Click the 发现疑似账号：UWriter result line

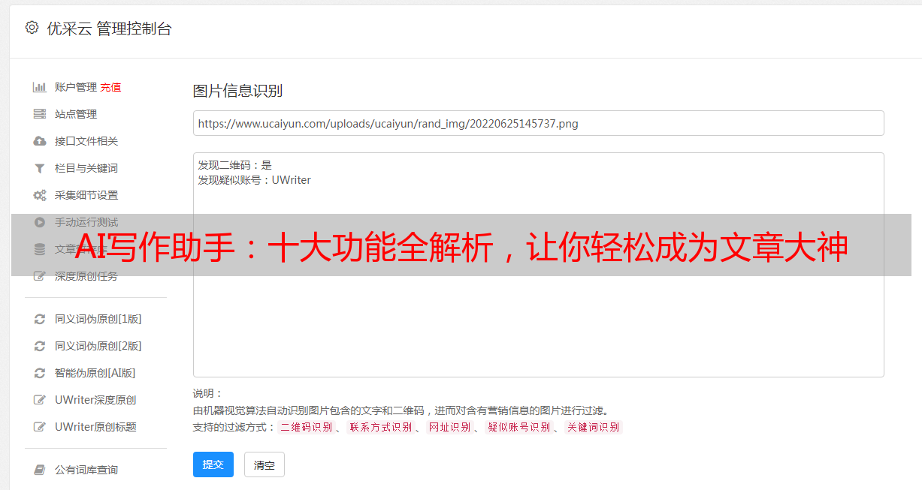pyautogui.click(x=254, y=180)
